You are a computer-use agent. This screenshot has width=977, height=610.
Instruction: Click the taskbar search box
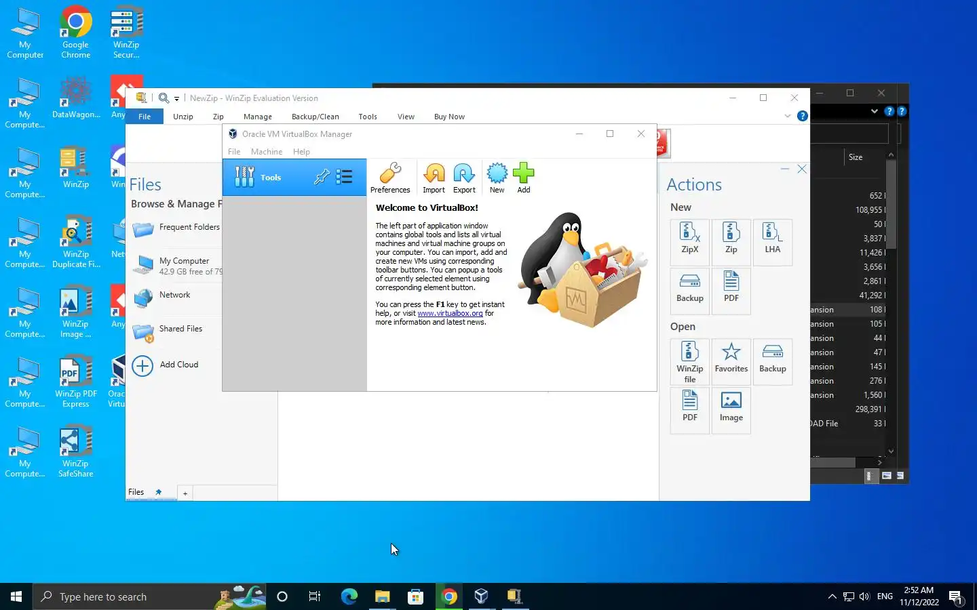[x=149, y=596]
